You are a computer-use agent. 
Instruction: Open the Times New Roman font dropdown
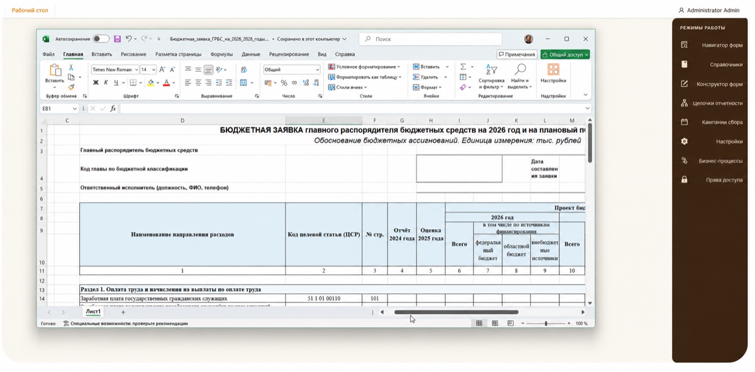point(137,70)
